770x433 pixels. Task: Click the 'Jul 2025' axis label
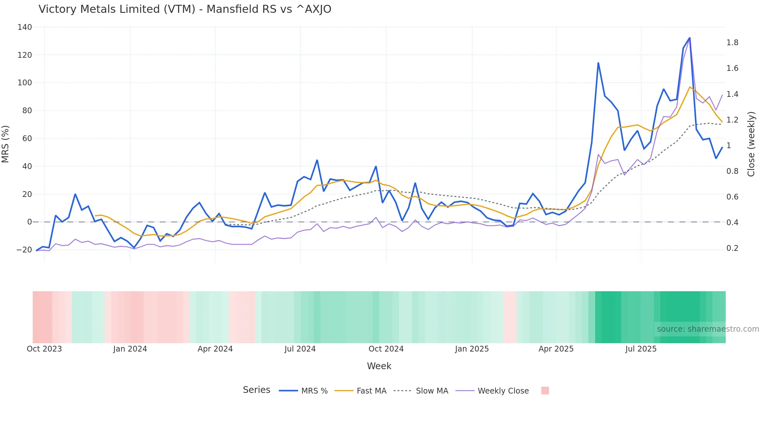[x=641, y=349]
